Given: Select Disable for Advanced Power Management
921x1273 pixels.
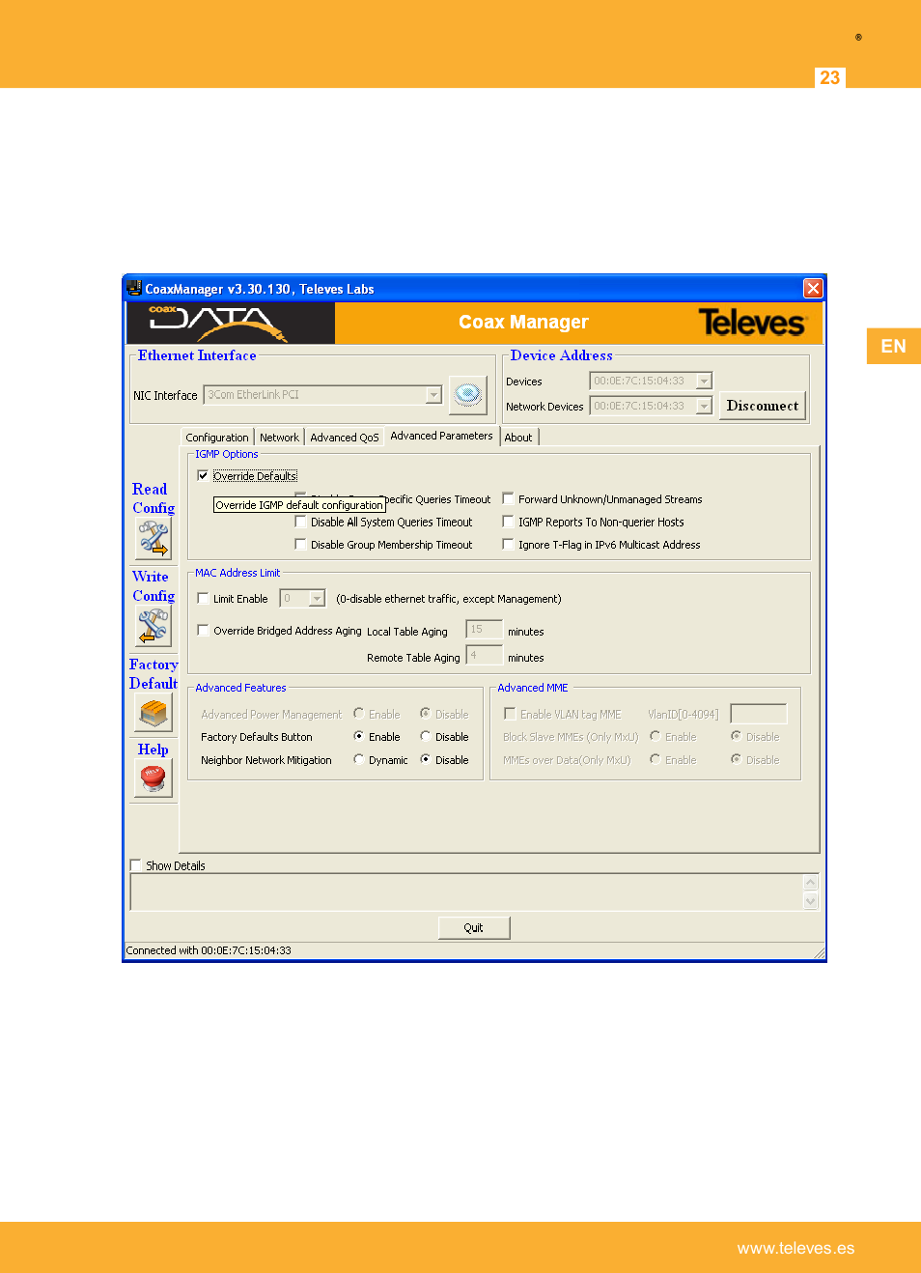Looking at the screenshot, I should (425, 714).
